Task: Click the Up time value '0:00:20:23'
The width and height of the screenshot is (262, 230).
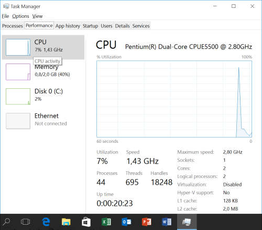Action: pos(115,203)
